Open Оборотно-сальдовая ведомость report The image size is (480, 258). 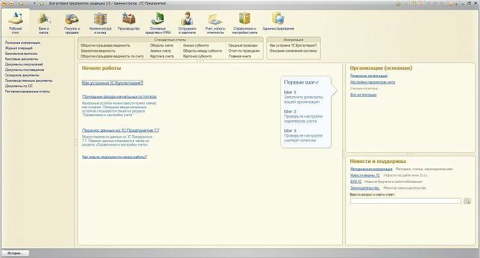point(105,45)
